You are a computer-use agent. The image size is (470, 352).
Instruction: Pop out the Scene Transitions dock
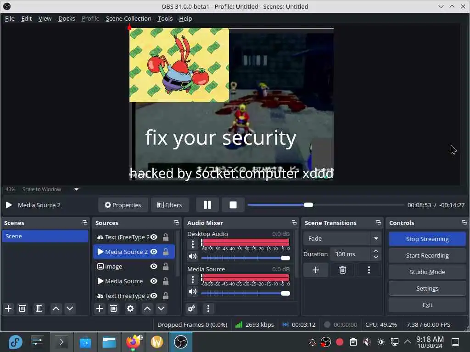coord(379,222)
